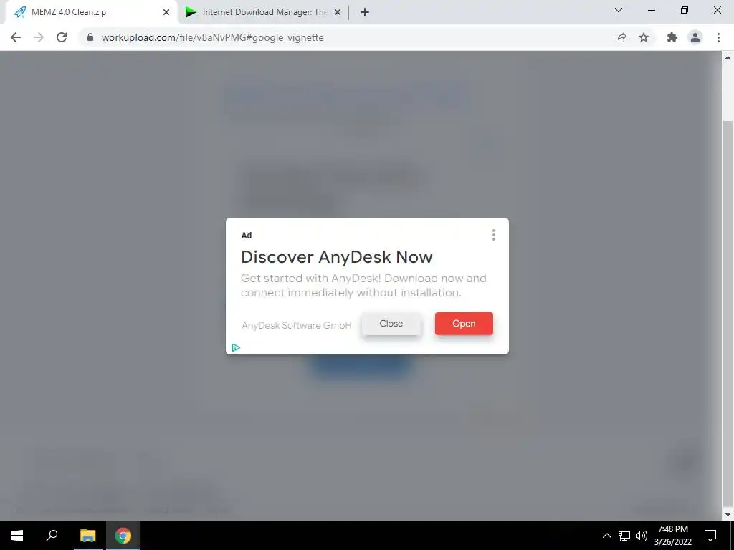Image resolution: width=734 pixels, height=550 pixels.
Task: Click the red Open button
Action: tap(464, 324)
